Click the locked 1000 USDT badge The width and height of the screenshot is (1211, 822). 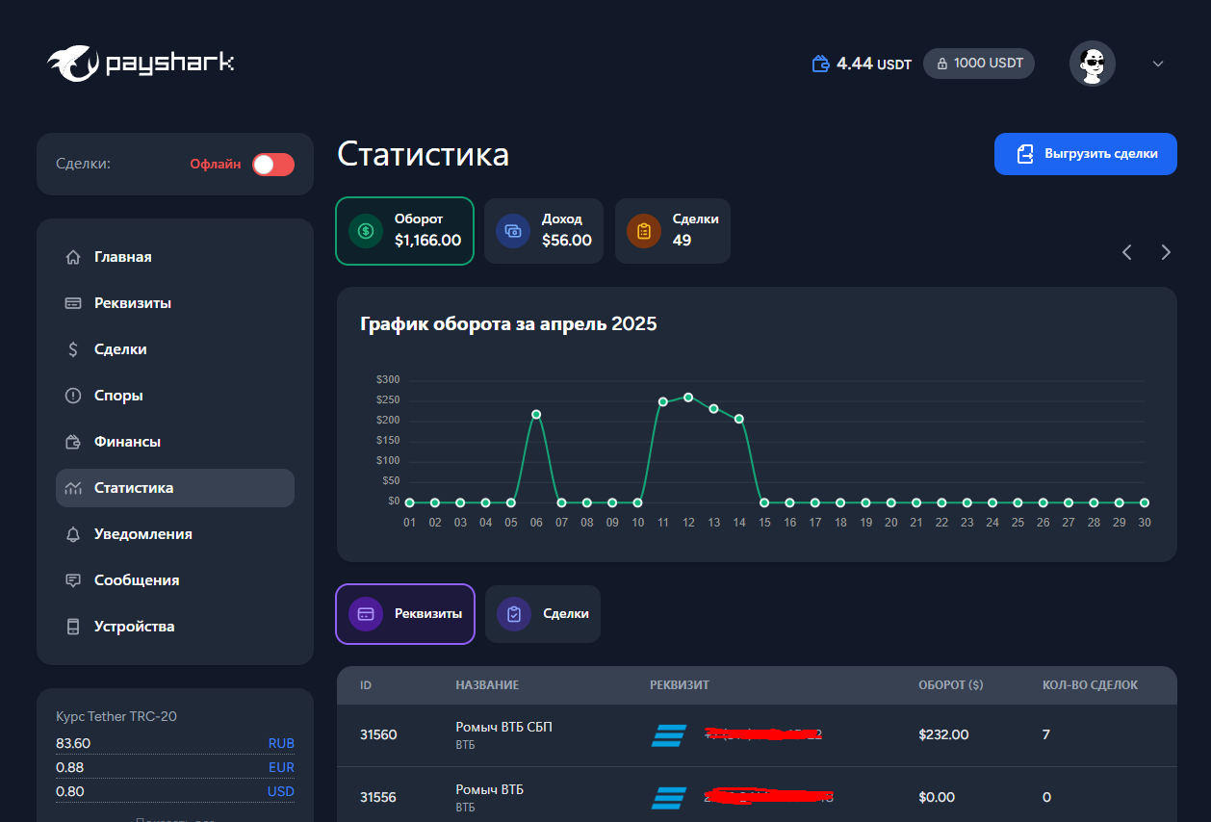pyautogui.click(x=979, y=64)
